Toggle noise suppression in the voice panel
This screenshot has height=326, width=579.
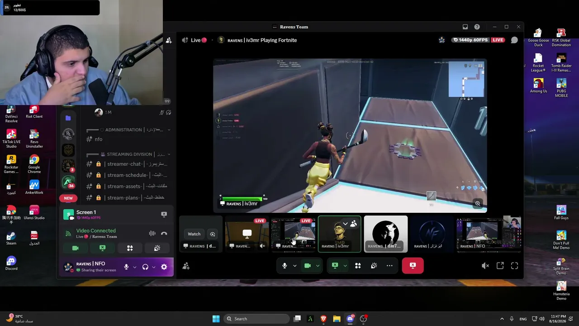point(152,234)
